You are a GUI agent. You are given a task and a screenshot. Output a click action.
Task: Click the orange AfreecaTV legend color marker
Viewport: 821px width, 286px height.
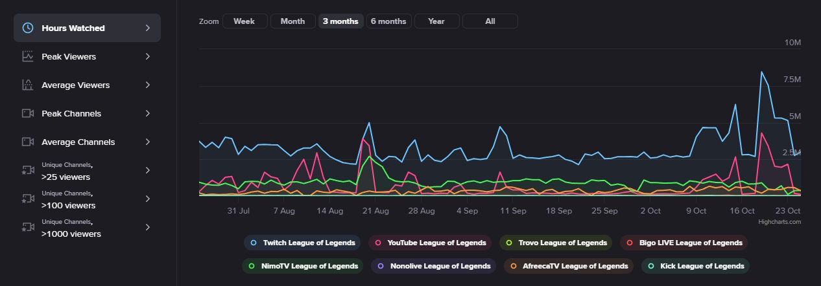tap(514, 266)
